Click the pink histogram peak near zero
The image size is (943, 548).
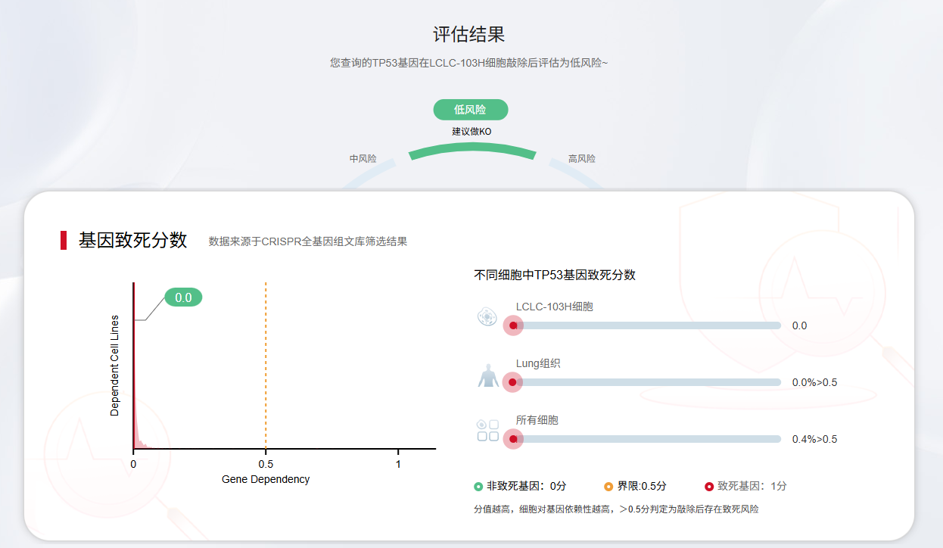click(136, 437)
